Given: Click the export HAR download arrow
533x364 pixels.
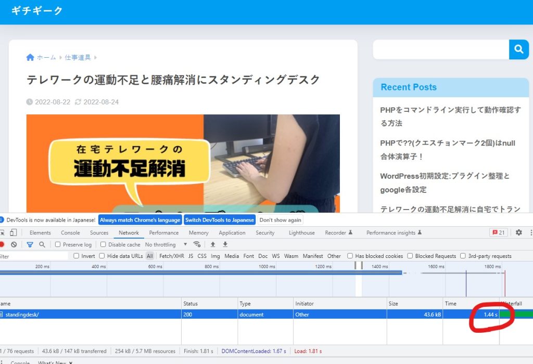Looking at the screenshot, I should [225, 244].
